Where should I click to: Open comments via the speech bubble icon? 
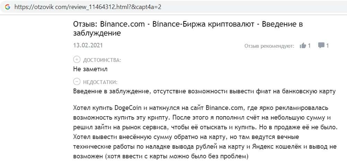[x=321, y=45]
